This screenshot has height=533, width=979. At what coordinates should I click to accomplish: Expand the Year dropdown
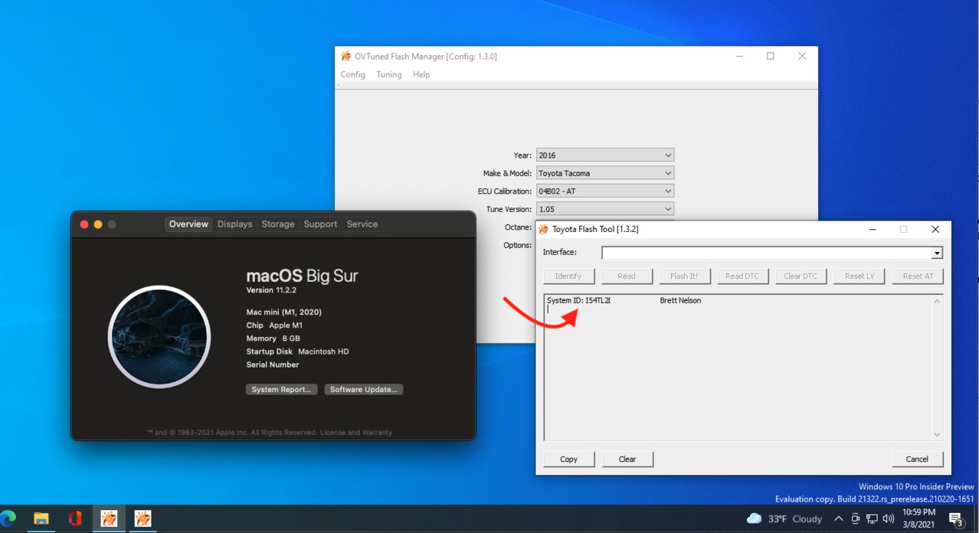(668, 155)
